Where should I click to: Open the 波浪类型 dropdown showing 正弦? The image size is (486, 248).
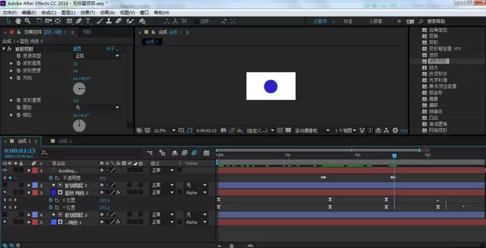pyautogui.click(x=97, y=56)
